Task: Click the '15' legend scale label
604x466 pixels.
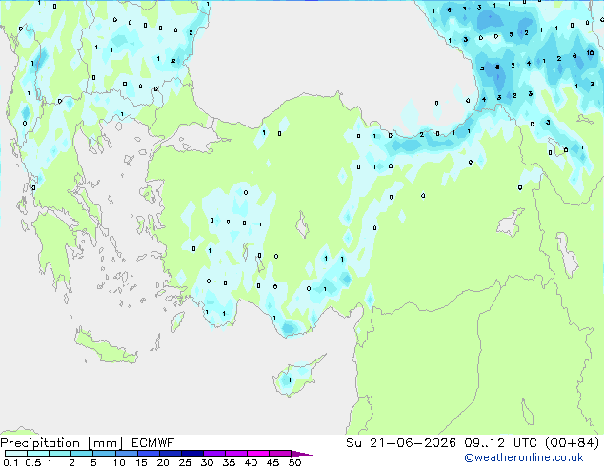Action: coord(141,462)
